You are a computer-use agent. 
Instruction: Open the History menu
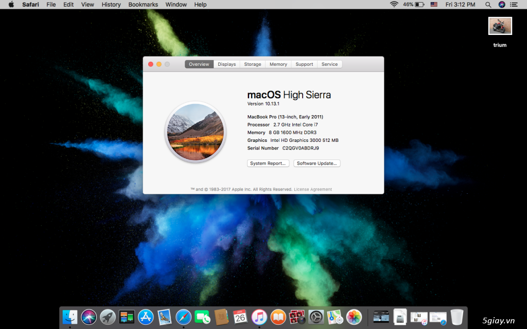tap(111, 4)
